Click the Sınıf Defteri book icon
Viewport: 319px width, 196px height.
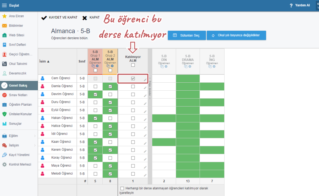click(4, 45)
